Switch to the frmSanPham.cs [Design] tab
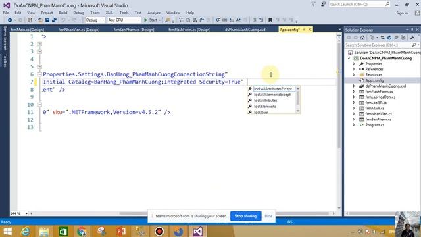This screenshot has width=421, height=237. pos(134,30)
